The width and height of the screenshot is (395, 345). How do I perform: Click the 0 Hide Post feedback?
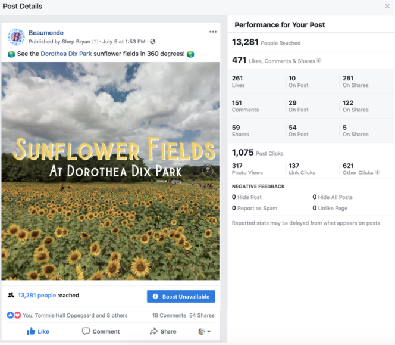pos(247,197)
